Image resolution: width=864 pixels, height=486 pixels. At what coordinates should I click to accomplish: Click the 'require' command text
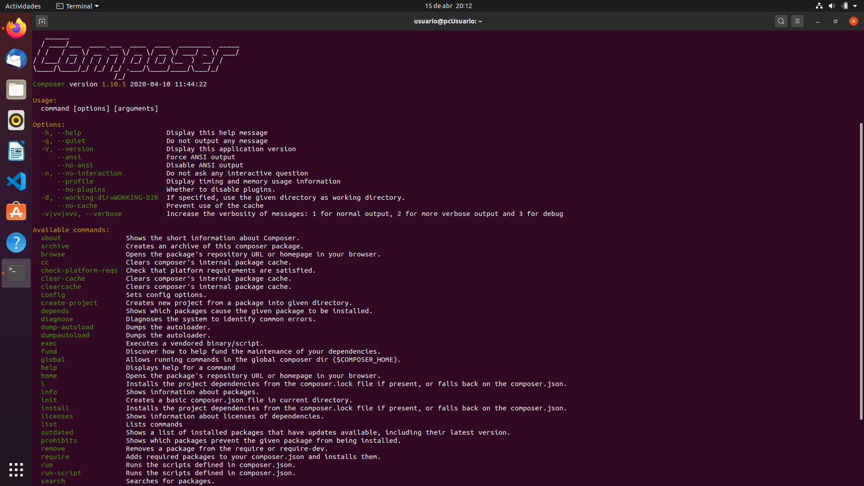pos(55,457)
